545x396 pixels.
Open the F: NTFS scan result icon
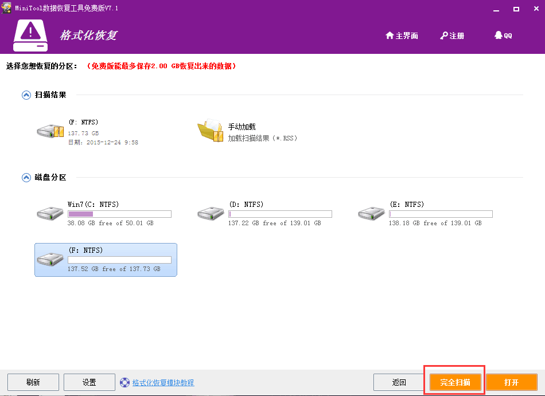click(50, 131)
